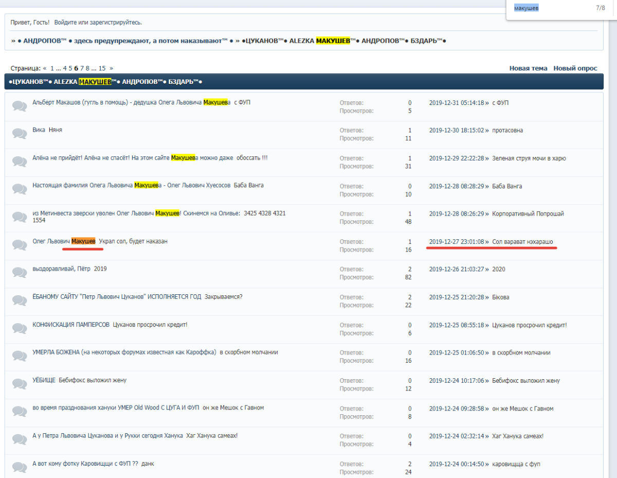Click the topic icon beside 'А вот кому фотку' thread
The width and height of the screenshot is (617, 478).
20,467
